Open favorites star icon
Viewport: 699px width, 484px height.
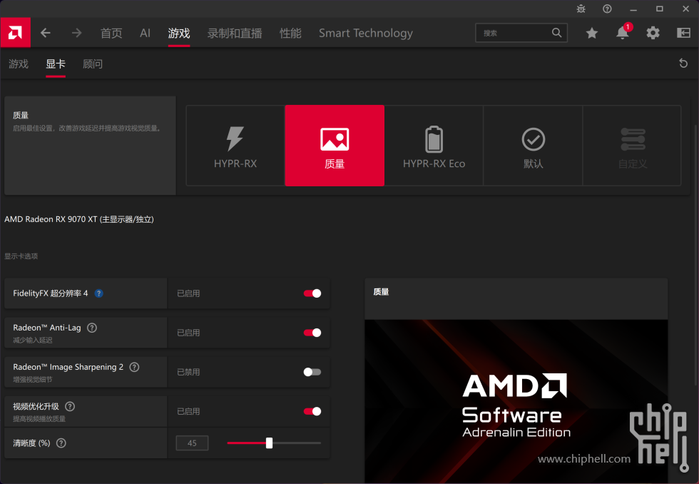coord(592,33)
